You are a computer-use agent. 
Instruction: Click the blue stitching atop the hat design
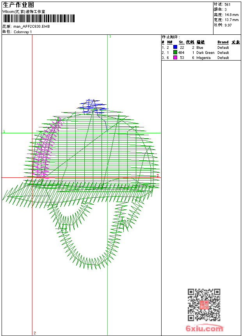93,105
